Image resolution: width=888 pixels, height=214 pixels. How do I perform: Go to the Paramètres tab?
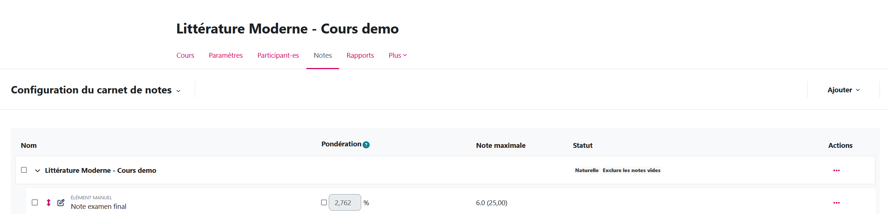pos(226,56)
